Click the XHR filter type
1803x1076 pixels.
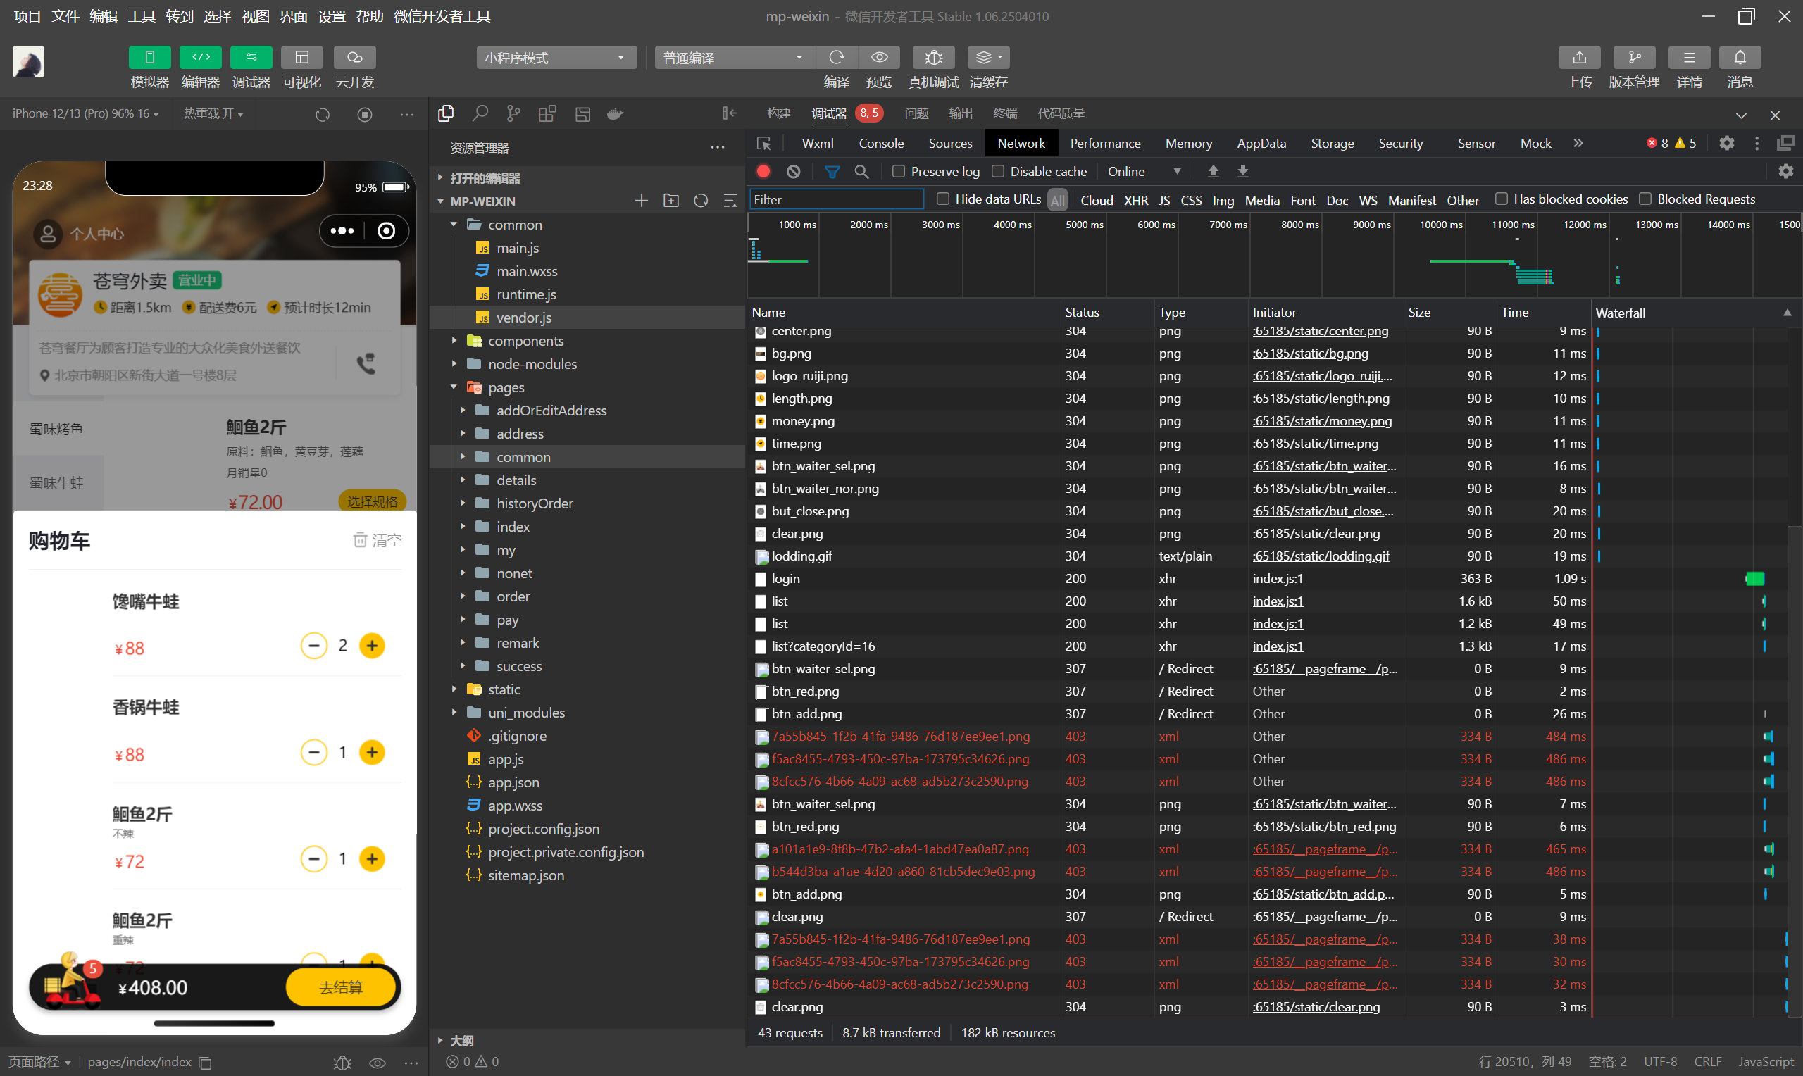(x=1135, y=200)
